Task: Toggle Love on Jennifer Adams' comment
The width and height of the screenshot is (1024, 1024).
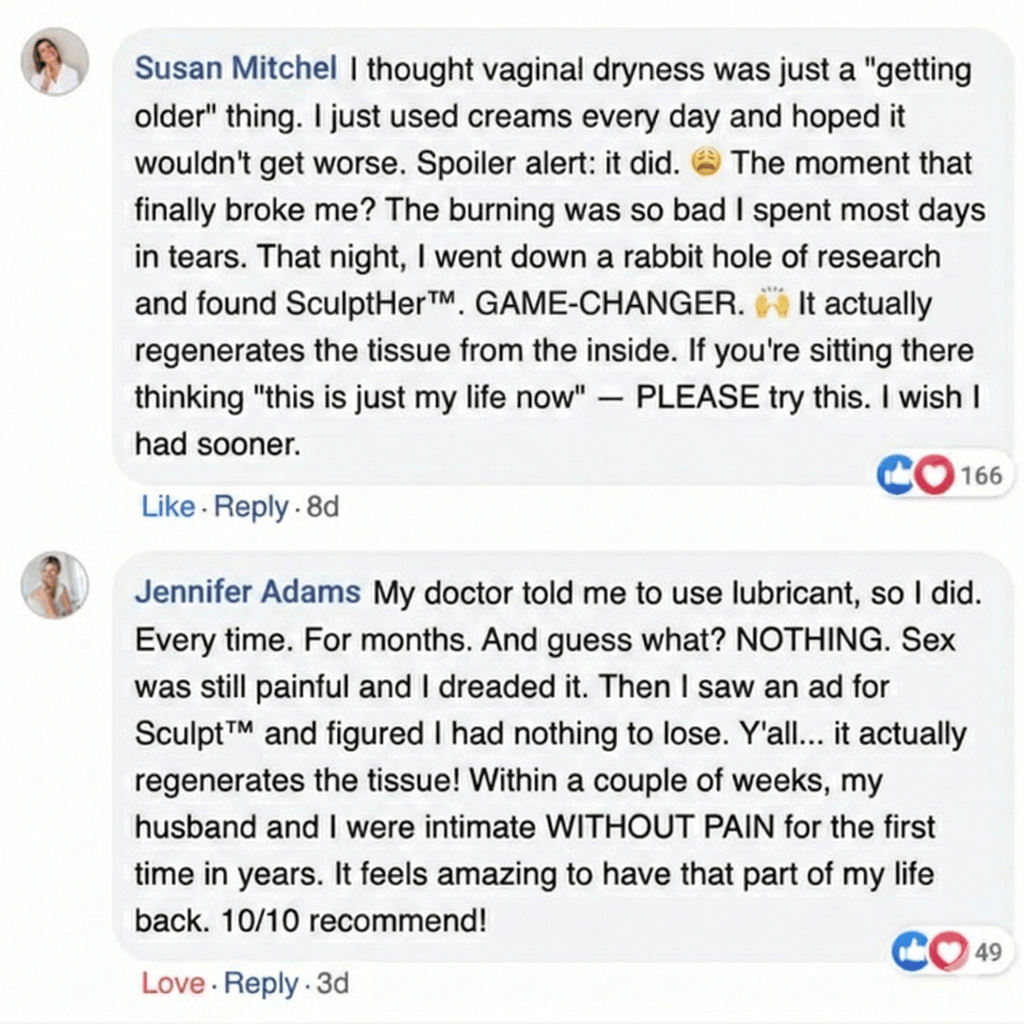Action: click(x=173, y=983)
